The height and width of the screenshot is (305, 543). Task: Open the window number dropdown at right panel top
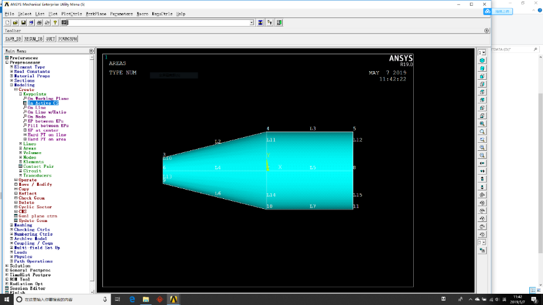tap(482, 52)
